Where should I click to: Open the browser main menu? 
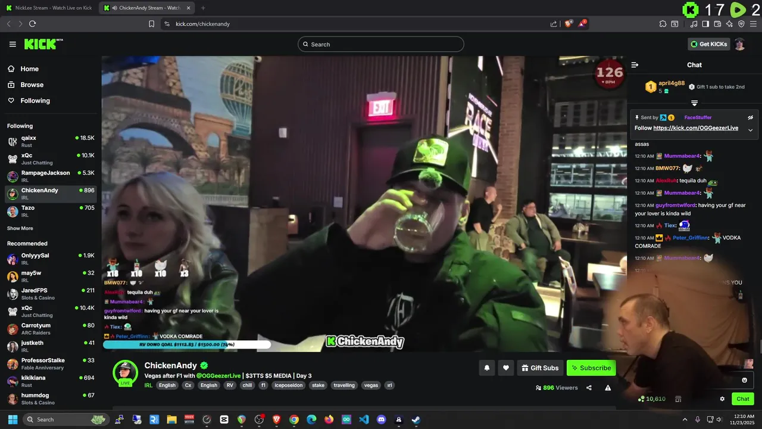click(753, 24)
